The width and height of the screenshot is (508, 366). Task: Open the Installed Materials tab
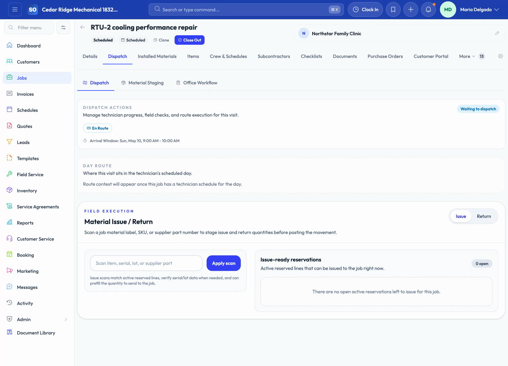157,56
